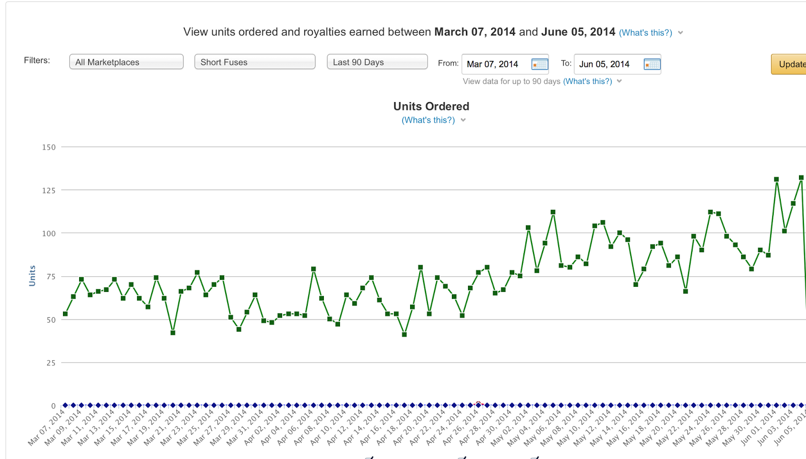Click the May 10, 2014 x-axis label
Screen dimensions: 806x459
(x=577, y=427)
